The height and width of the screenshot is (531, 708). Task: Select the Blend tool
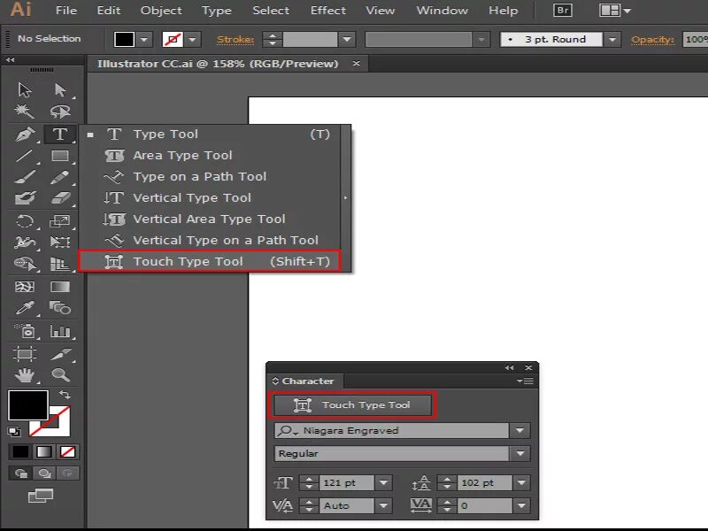click(60, 308)
